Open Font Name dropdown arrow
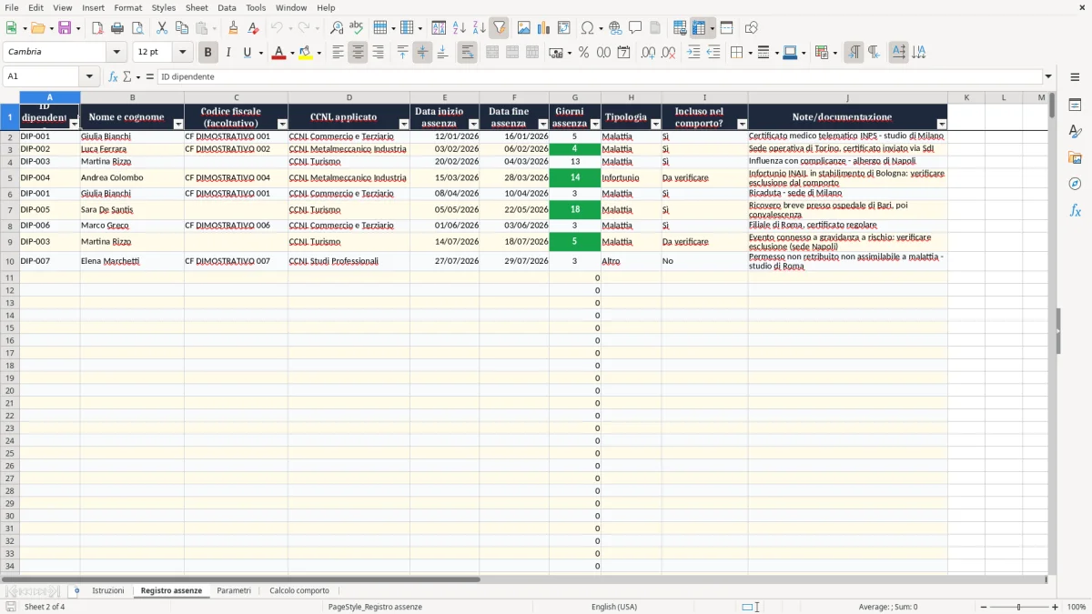 (116, 52)
